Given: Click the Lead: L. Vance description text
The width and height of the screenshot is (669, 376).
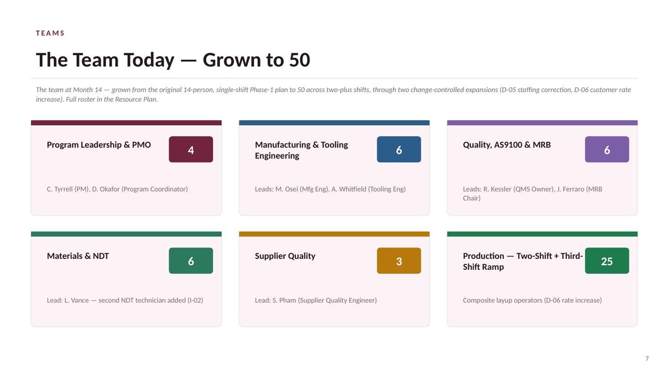Looking at the screenshot, I should click(x=125, y=300).
